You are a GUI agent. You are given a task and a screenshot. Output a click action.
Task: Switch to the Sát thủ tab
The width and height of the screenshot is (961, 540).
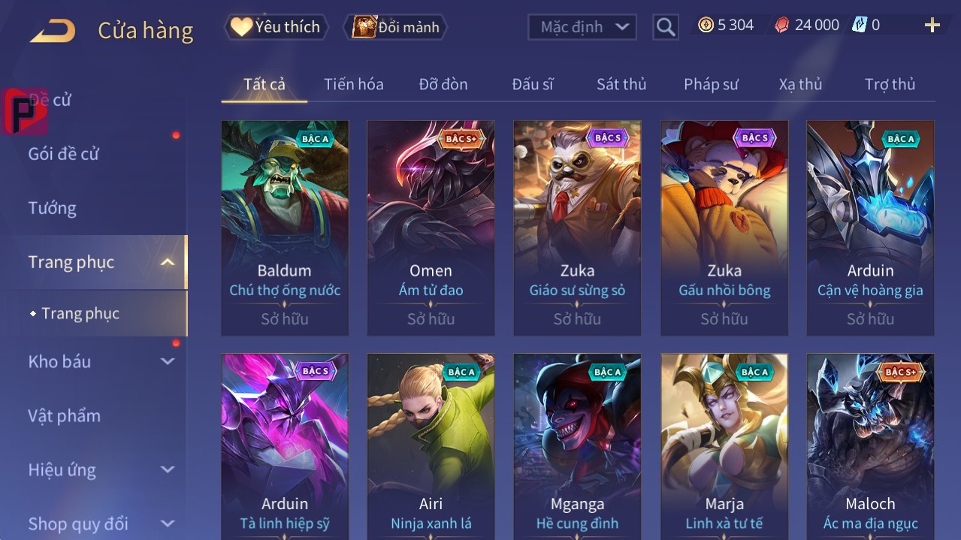tap(621, 84)
